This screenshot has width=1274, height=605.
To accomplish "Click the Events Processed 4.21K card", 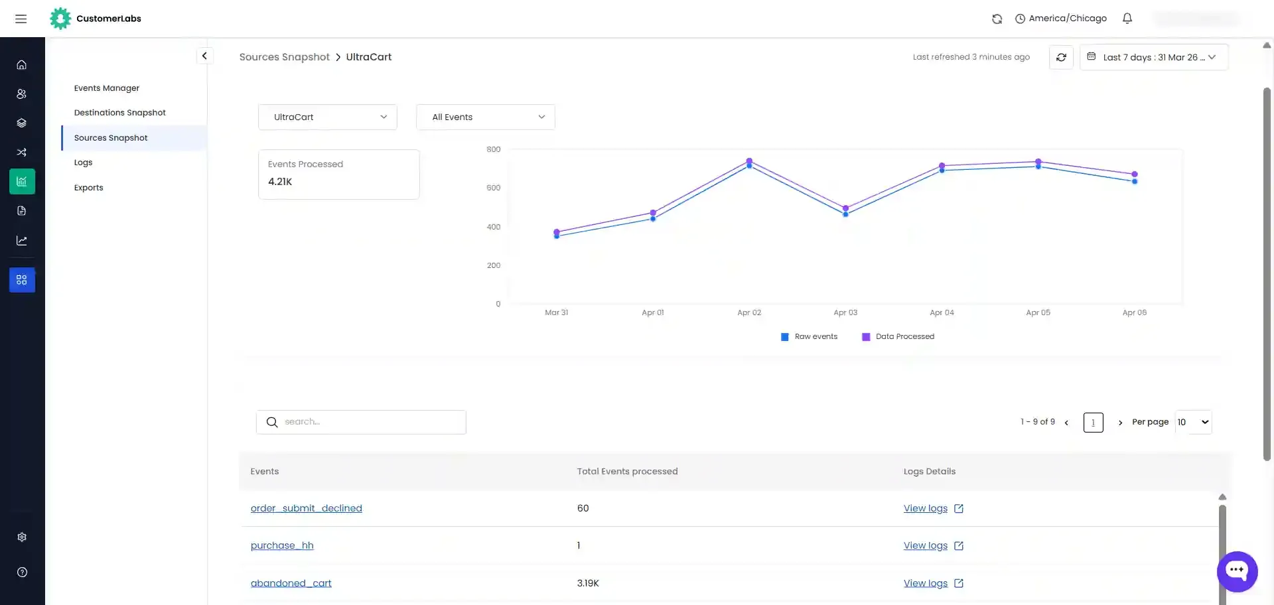I will 338,174.
